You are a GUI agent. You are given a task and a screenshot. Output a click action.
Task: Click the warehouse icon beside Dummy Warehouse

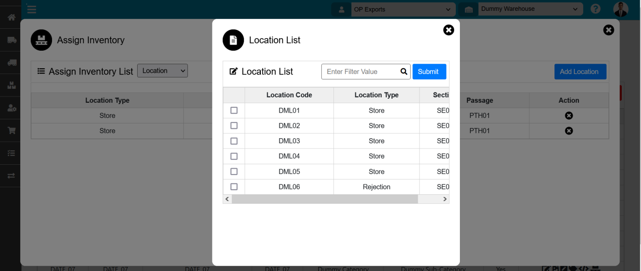click(468, 9)
